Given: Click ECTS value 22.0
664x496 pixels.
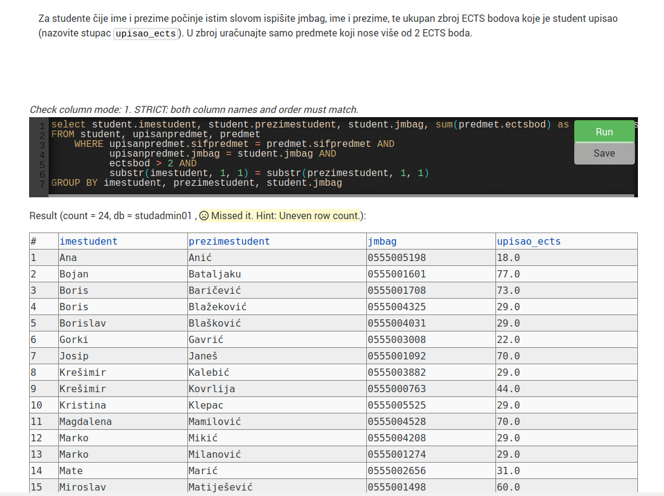Looking at the screenshot, I should click(x=566, y=339).
